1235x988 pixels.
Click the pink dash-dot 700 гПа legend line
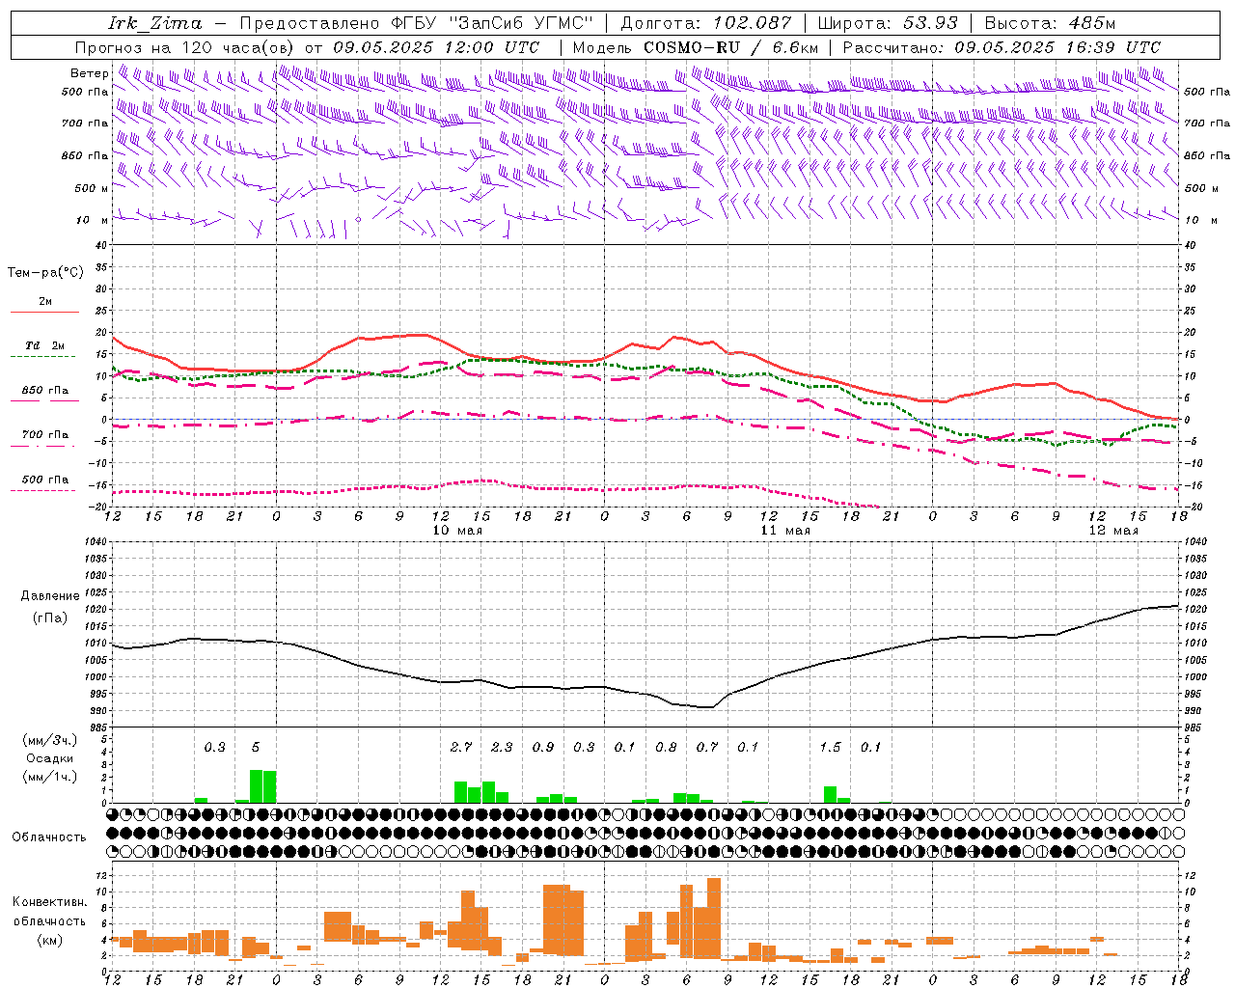coord(44,446)
